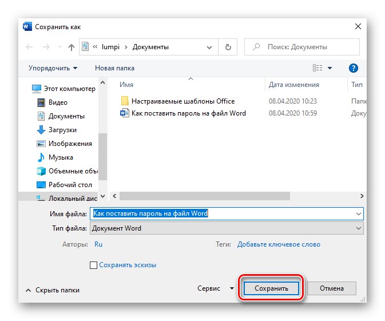Refresh the folder view
Image resolution: width=385 pixels, height=321 pixels.
[x=228, y=47]
